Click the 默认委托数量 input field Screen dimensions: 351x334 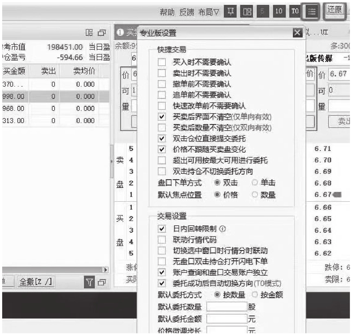pos(227,307)
